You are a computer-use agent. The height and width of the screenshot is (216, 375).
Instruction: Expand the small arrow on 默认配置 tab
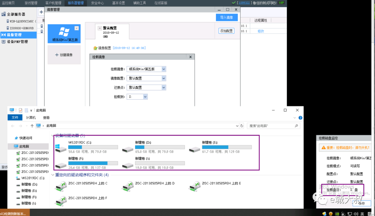pos(100,28)
